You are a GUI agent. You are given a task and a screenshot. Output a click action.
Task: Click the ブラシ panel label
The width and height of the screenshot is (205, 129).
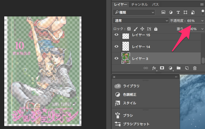128,115
